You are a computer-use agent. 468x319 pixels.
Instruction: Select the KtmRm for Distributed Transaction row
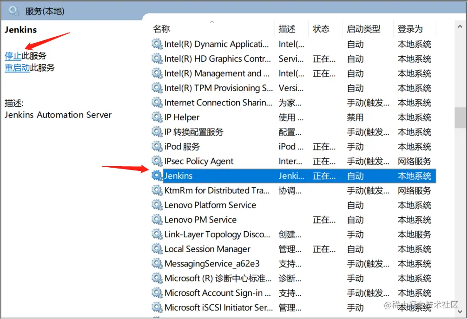[x=293, y=190]
